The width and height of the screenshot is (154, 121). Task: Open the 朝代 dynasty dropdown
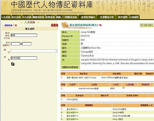(34, 51)
